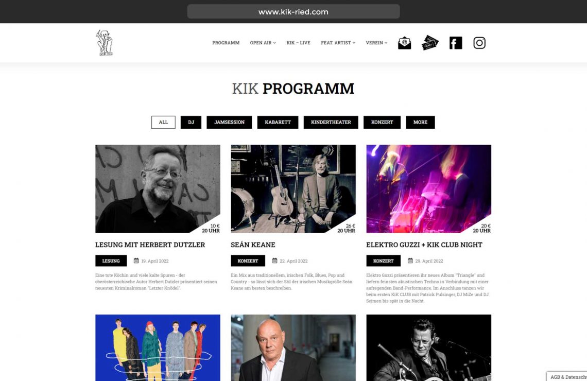Viewport: 587px width, 381px height.
Task: Open the Facebook icon link
Action: pyautogui.click(x=456, y=43)
